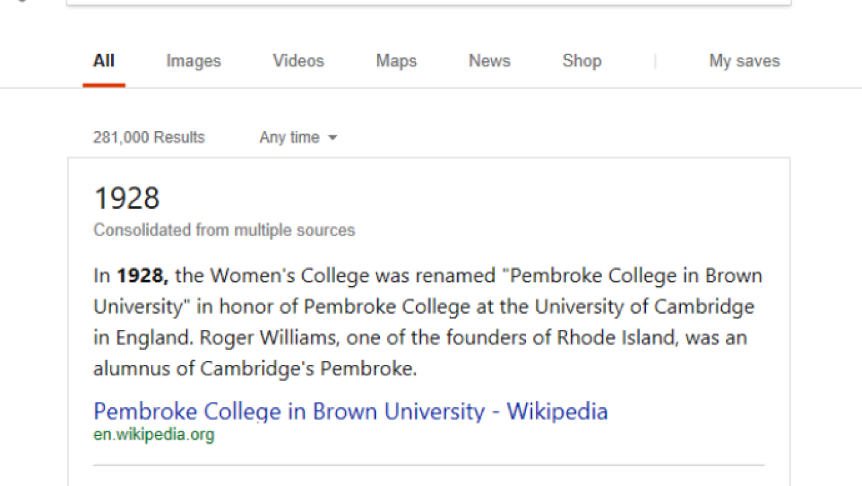Switch to the Images tab
862x486 pixels.
click(193, 61)
